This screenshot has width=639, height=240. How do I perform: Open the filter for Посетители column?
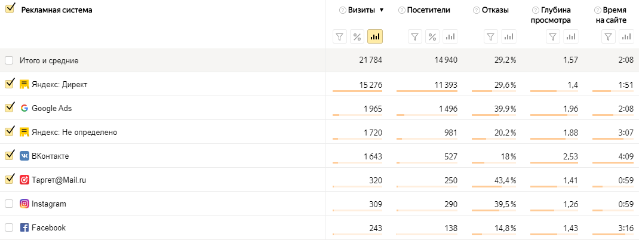pyautogui.click(x=415, y=37)
